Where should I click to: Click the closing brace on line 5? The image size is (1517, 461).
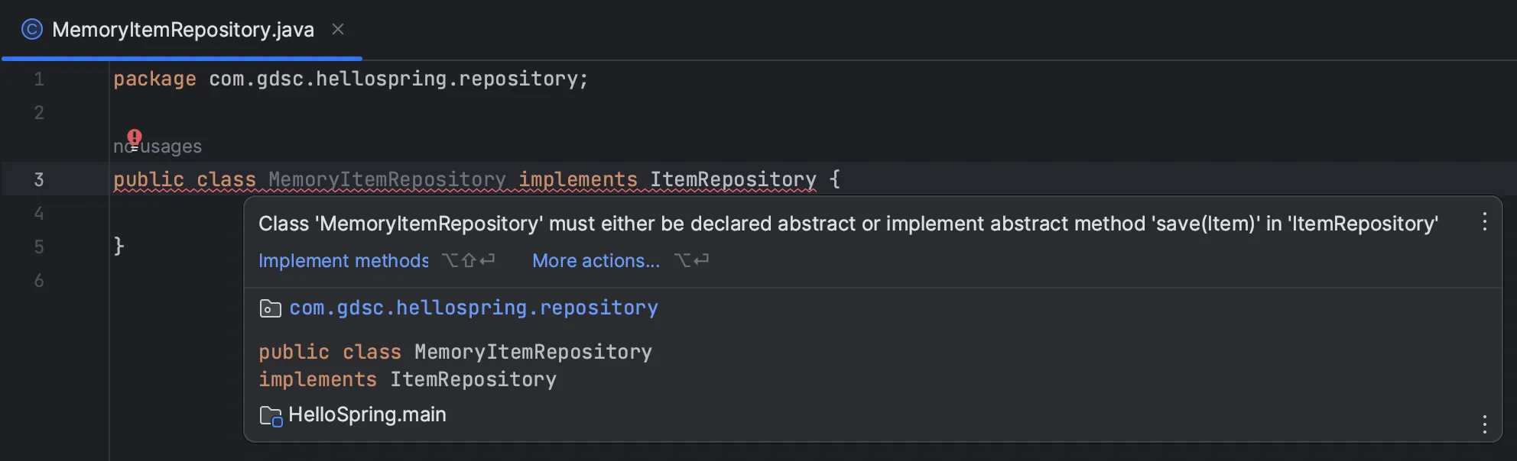(119, 246)
